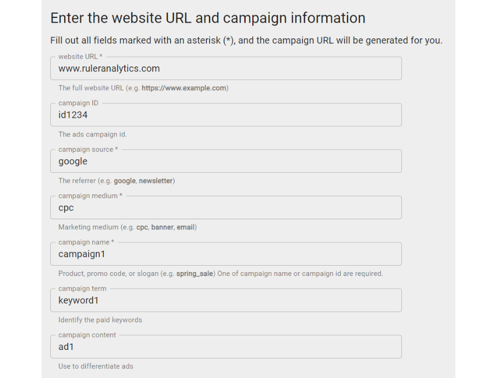Click the page heading about campaign information
This screenshot has width=497, height=378.
tap(207, 18)
